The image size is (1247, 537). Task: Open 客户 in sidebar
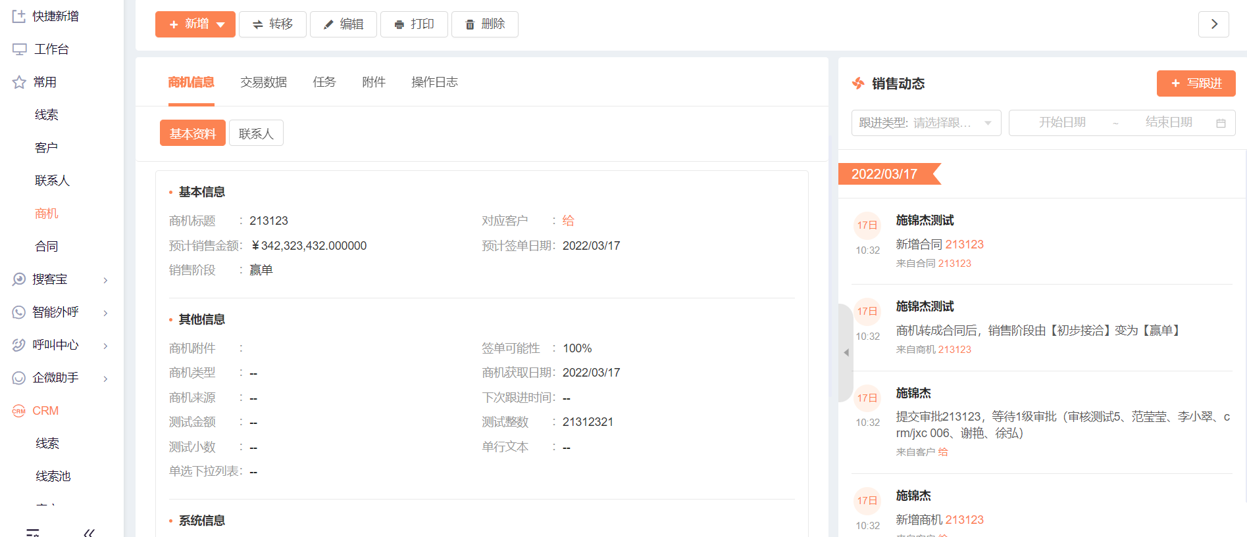47,148
